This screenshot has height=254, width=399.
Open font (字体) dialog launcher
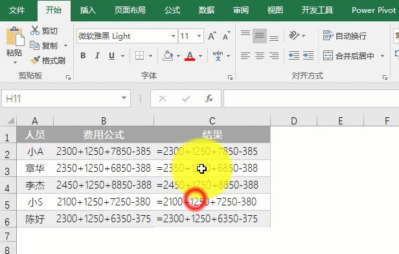[x=231, y=77]
